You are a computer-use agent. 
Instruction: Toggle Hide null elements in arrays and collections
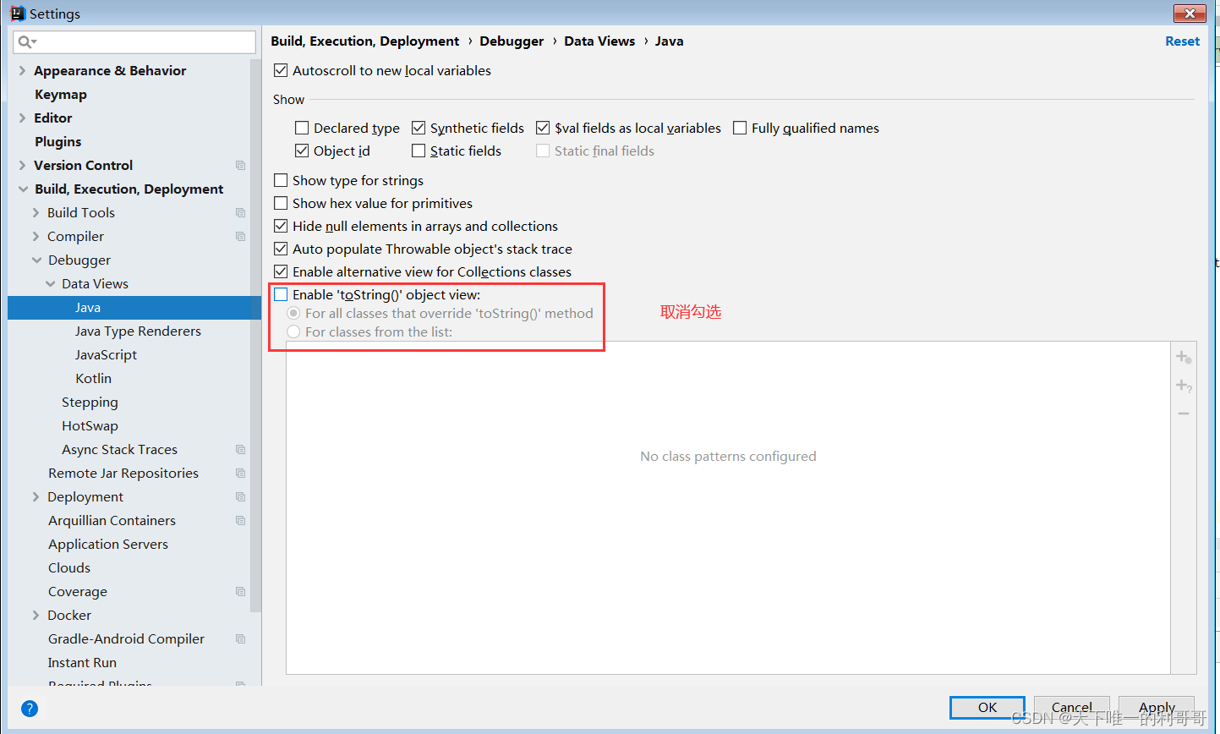coord(281,226)
